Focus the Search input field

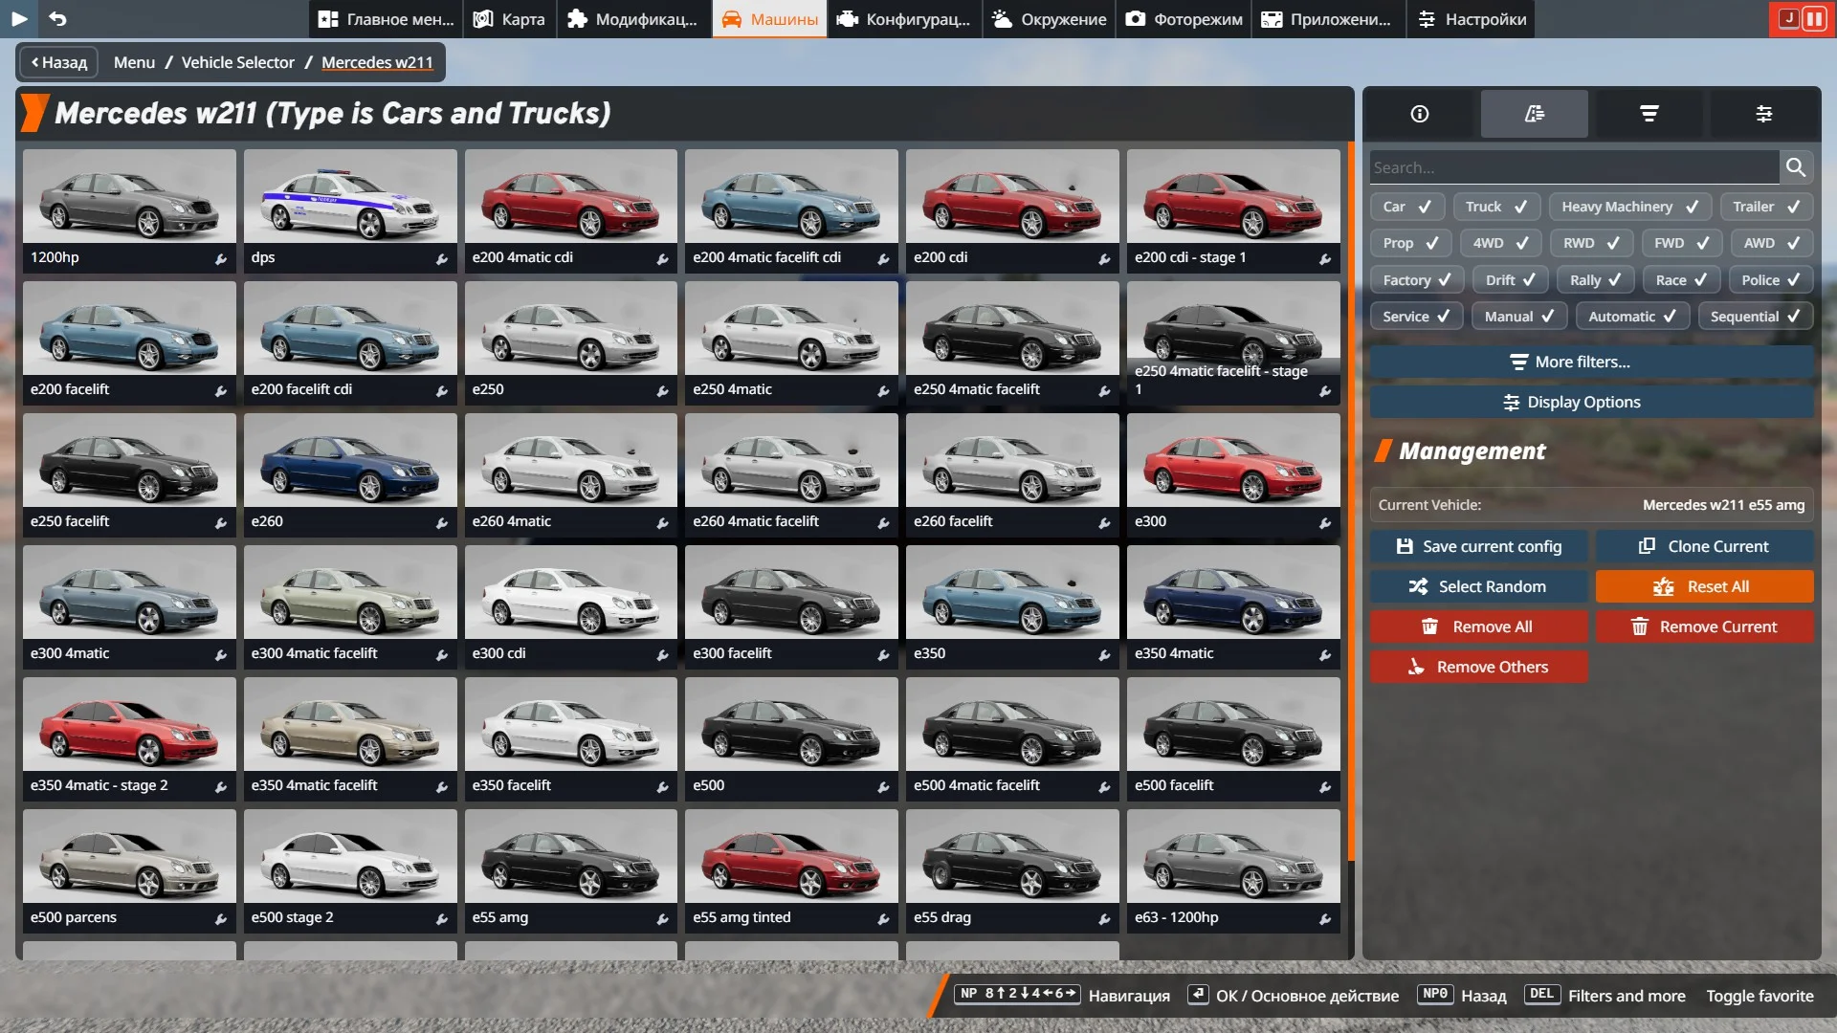click(1574, 167)
